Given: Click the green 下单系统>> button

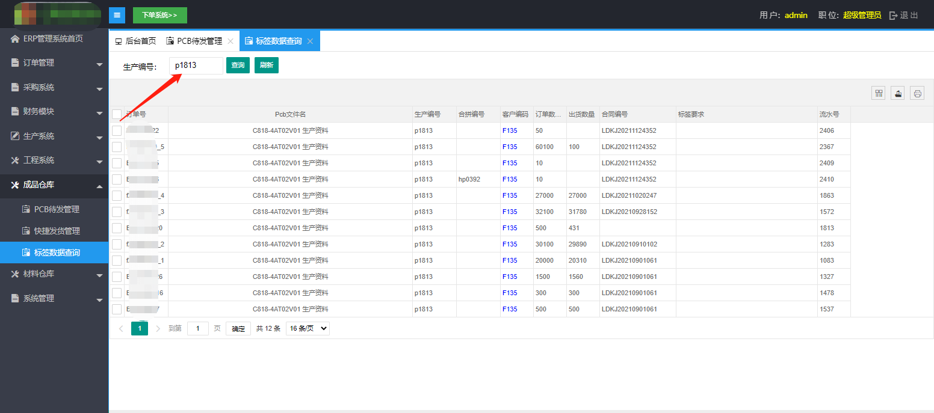Looking at the screenshot, I should click(159, 15).
